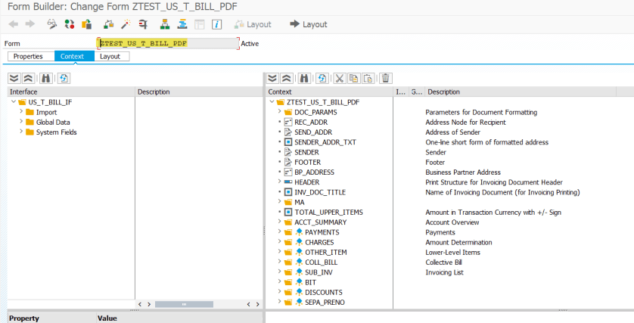Viewport: 634px width, 323px height.
Task: Click the back arrow in main toolbar
Action: coord(13,24)
